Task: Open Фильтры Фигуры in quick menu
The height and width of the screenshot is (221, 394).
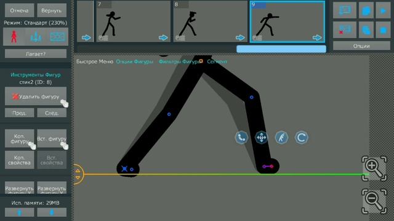Action: (179, 61)
